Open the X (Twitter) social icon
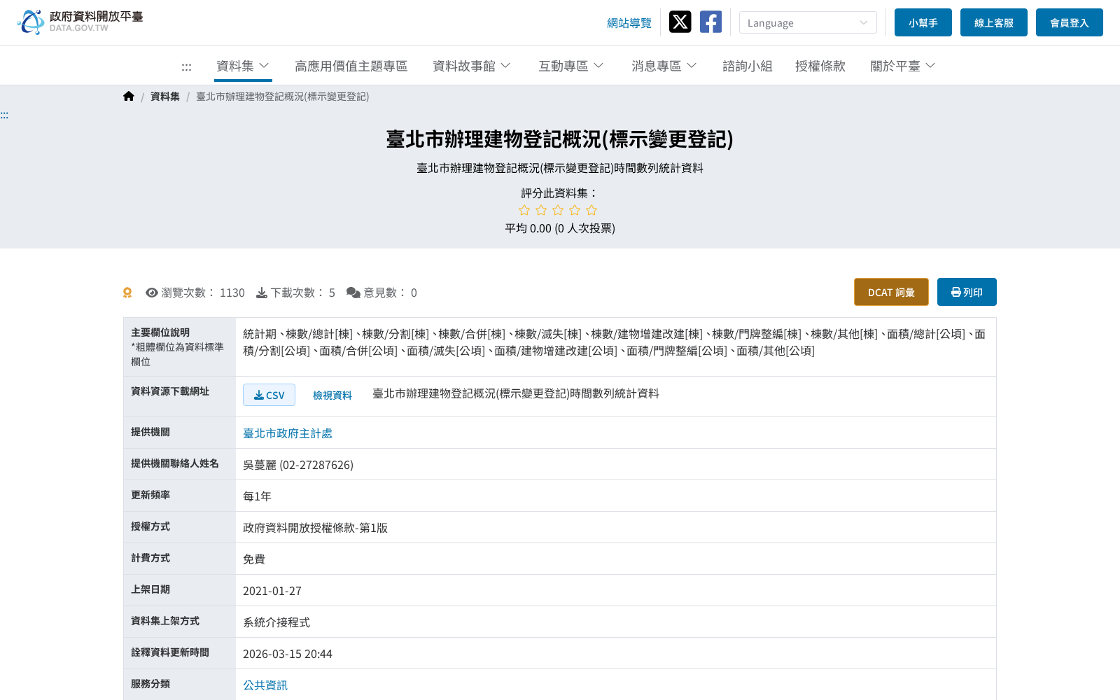1120x700 pixels. coord(680,22)
